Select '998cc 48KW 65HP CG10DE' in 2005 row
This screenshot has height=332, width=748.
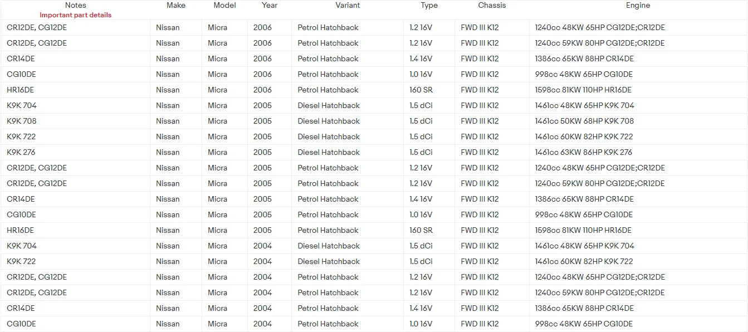tap(584, 214)
